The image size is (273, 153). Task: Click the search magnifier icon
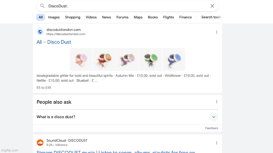(x=43, y=6)
